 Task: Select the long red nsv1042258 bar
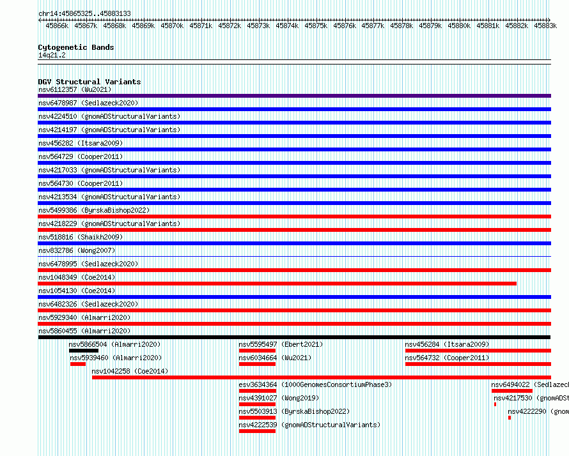tap(322, 377)
